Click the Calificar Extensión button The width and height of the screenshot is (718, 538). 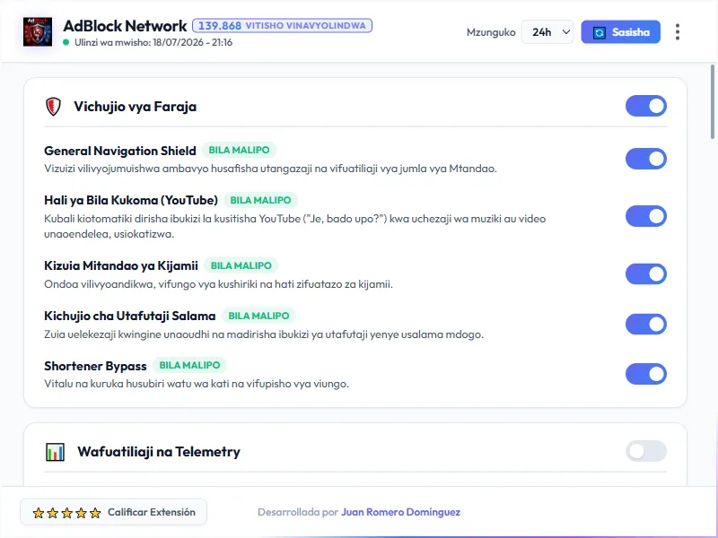(x=114, y=512)
